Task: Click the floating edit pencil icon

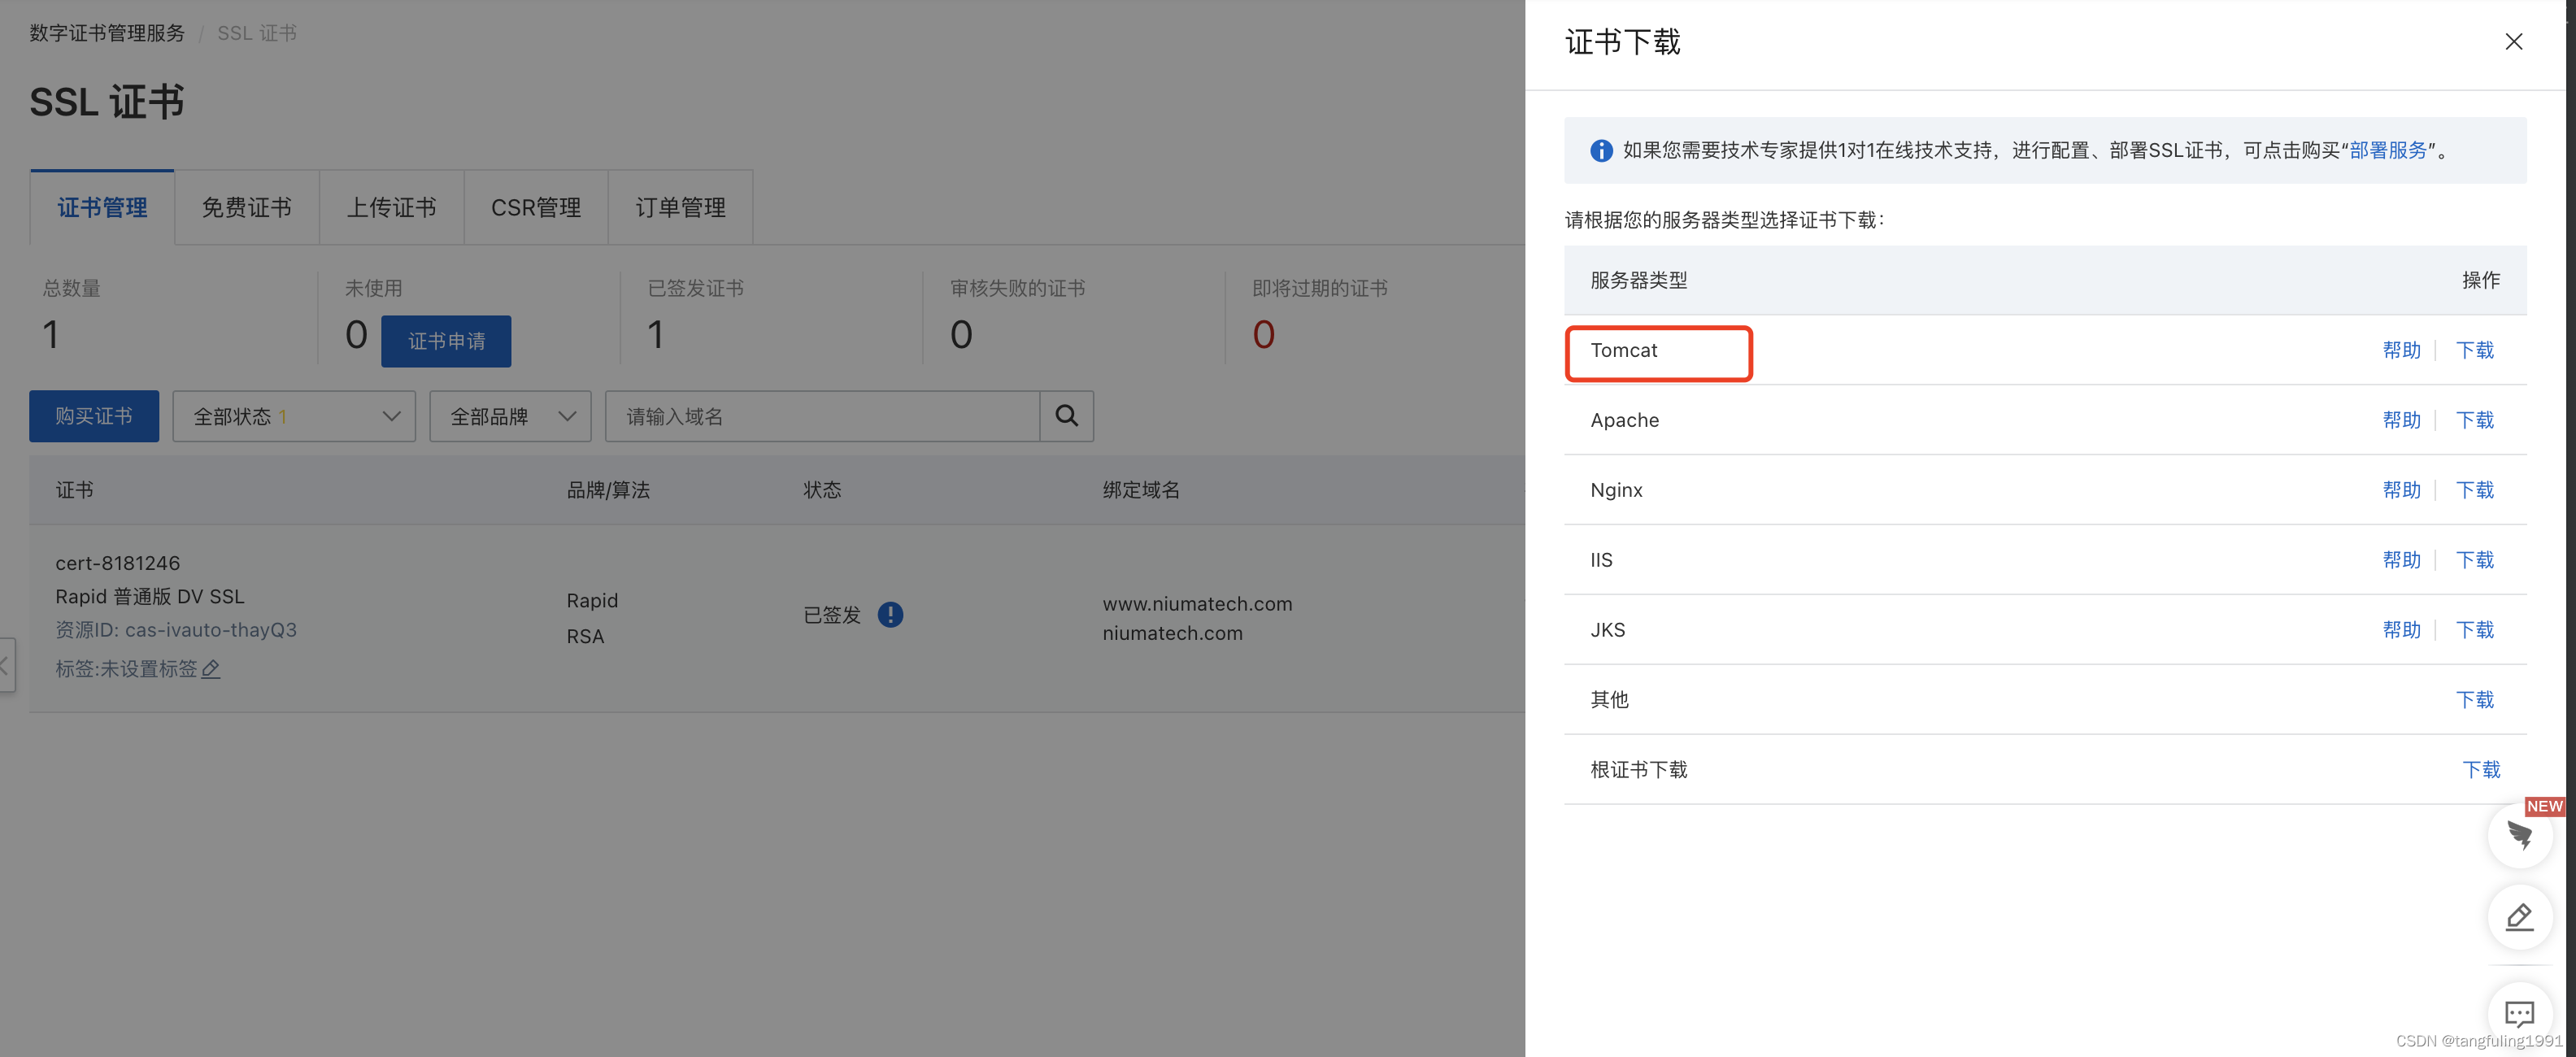Action: click(x=2520, y=917)
